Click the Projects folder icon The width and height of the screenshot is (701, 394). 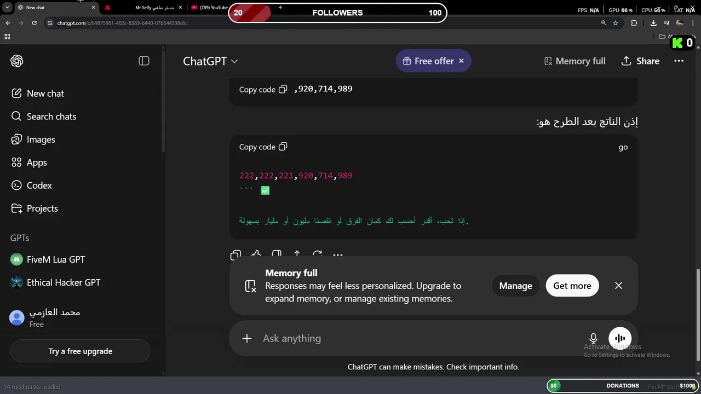coord(16,208)
